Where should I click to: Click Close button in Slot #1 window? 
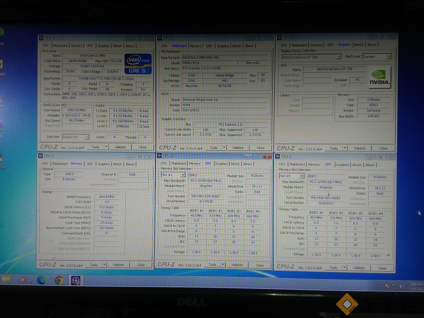[260, 265]
